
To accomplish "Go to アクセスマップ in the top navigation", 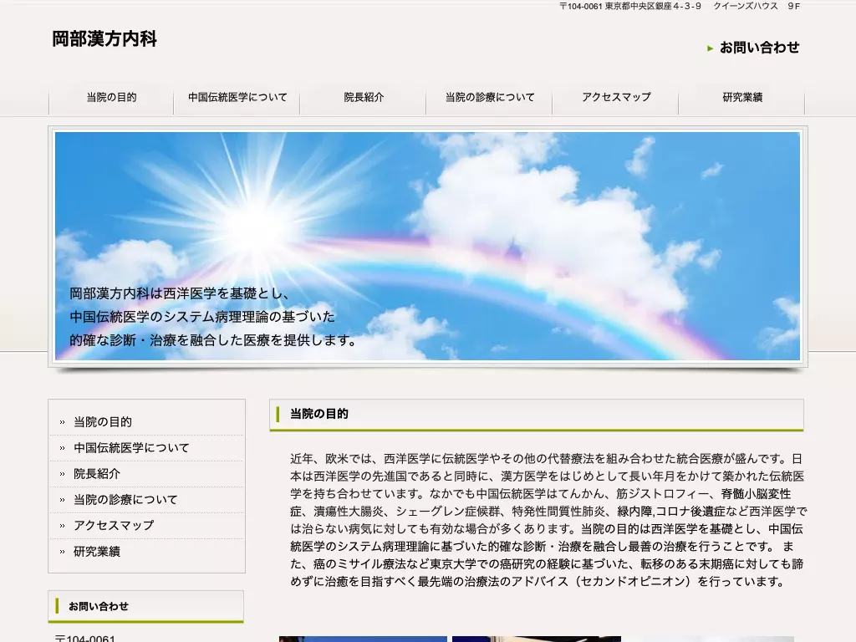I will click(616, 98).
